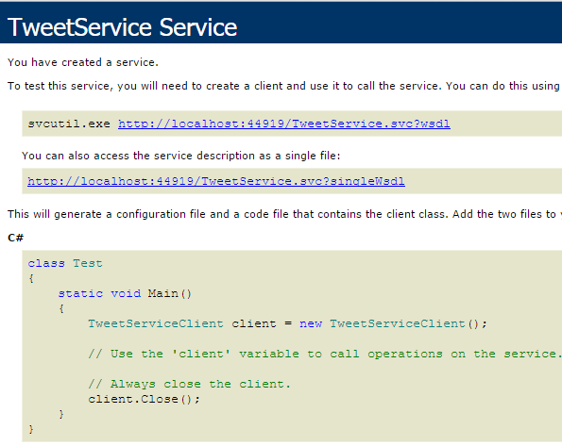Click the TweetService Service page heading
This screenshot has width=562, height=446.
click(122, 27)
